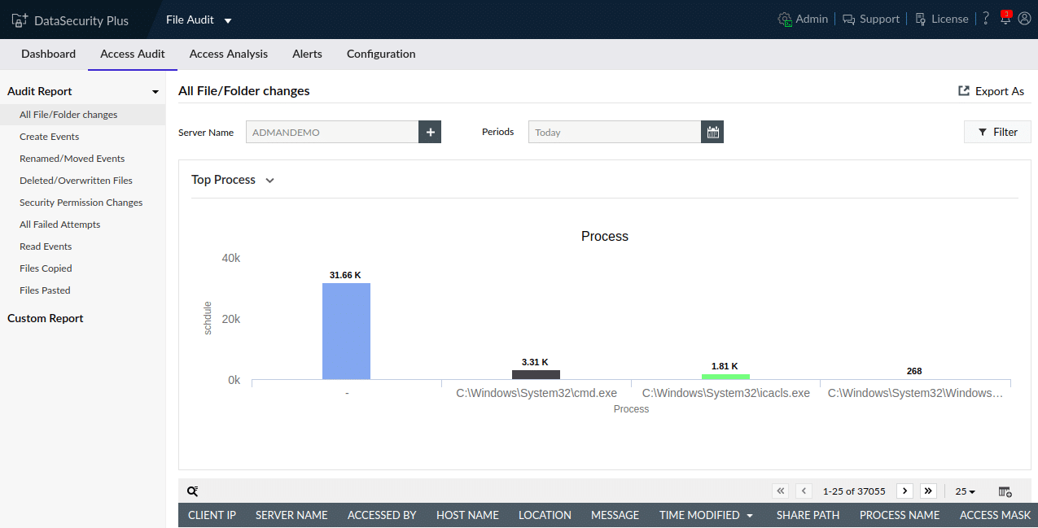Switch to the Access Audit tab
Screen dimensions: 1038x528
[x=133, y=55]
